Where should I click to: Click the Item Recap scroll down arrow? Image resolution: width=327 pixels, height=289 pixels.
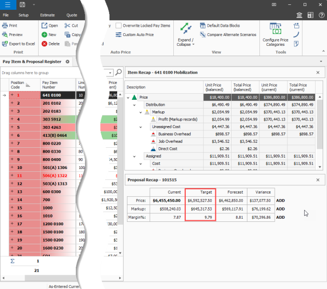tap(320, 167)
